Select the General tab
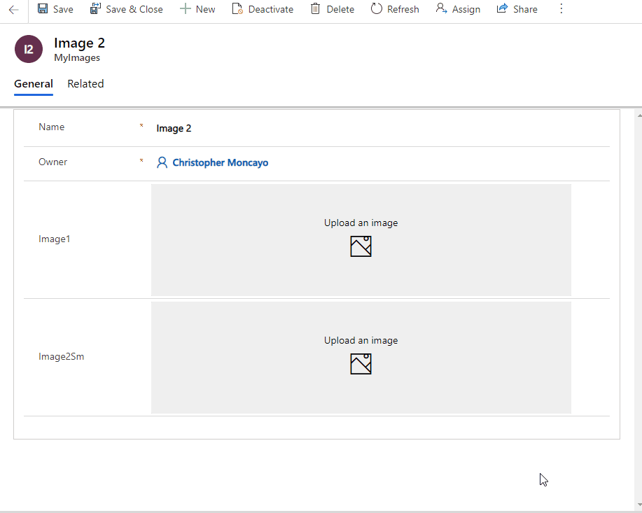 pos(34,84)
